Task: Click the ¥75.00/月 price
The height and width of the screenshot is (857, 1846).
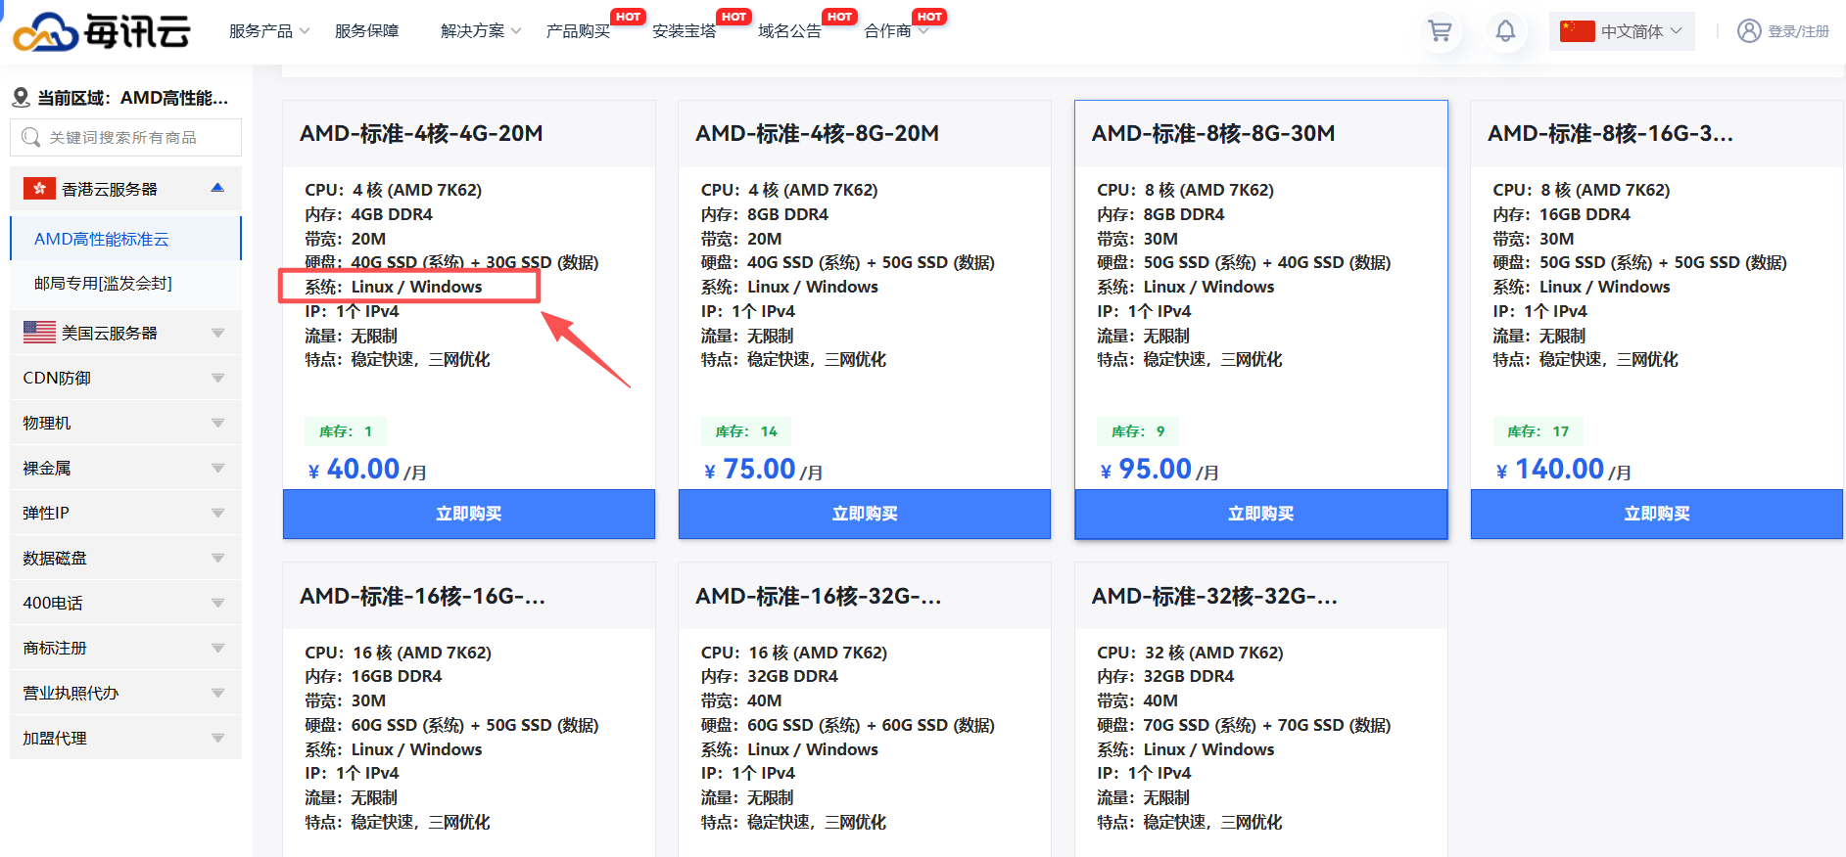Action: coord(763,470)
